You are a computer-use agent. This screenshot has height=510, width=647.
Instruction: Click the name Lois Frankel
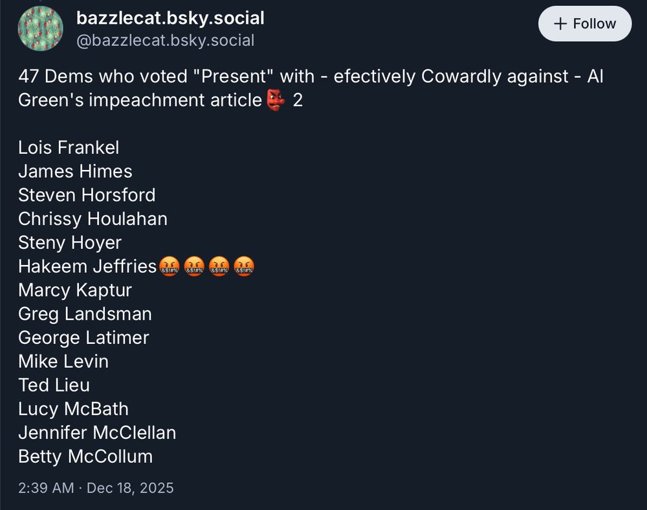[x=69, y=147]
